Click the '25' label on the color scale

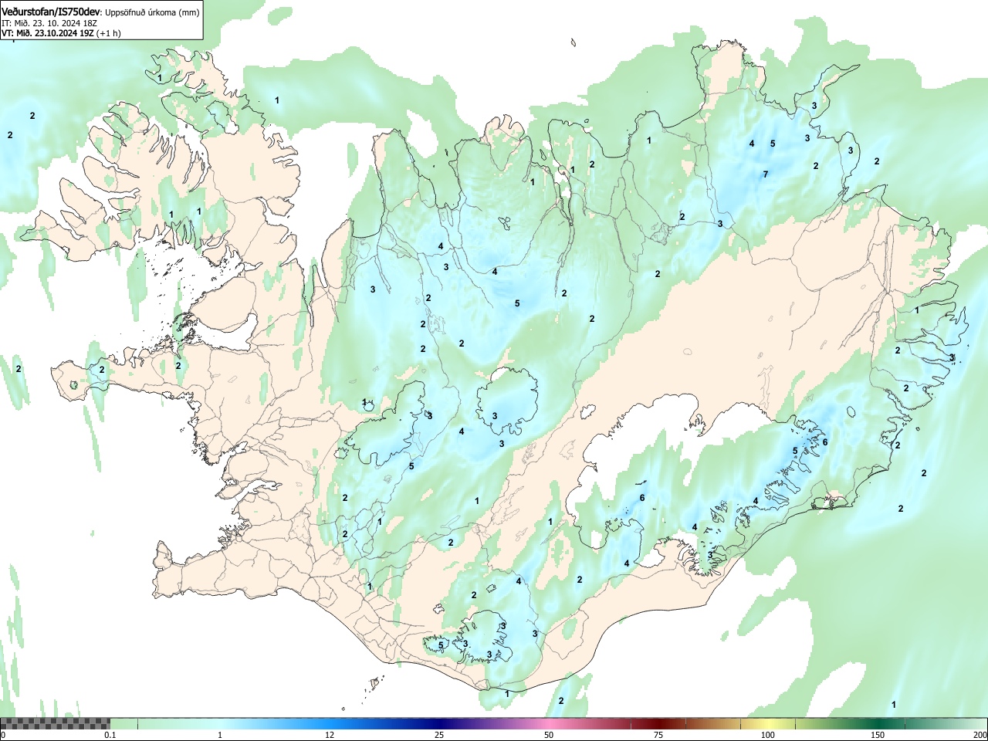tap(439, 735)
